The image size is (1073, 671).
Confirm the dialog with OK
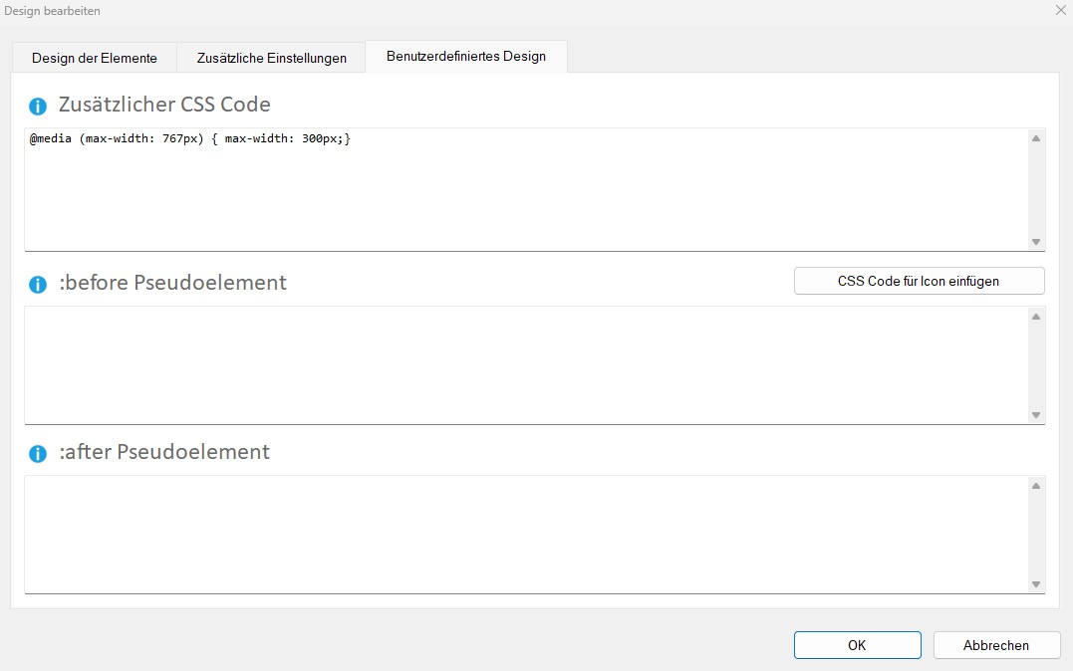pyautogui.click(x=857, y=645)
